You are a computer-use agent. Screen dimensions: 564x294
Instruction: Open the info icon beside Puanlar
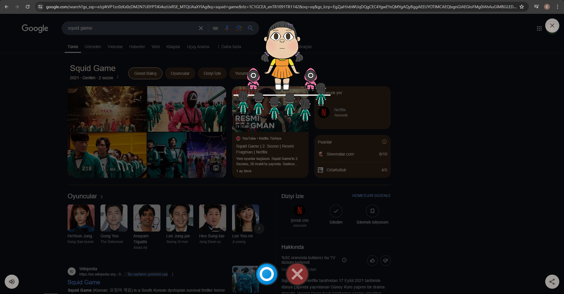(385, 142)
